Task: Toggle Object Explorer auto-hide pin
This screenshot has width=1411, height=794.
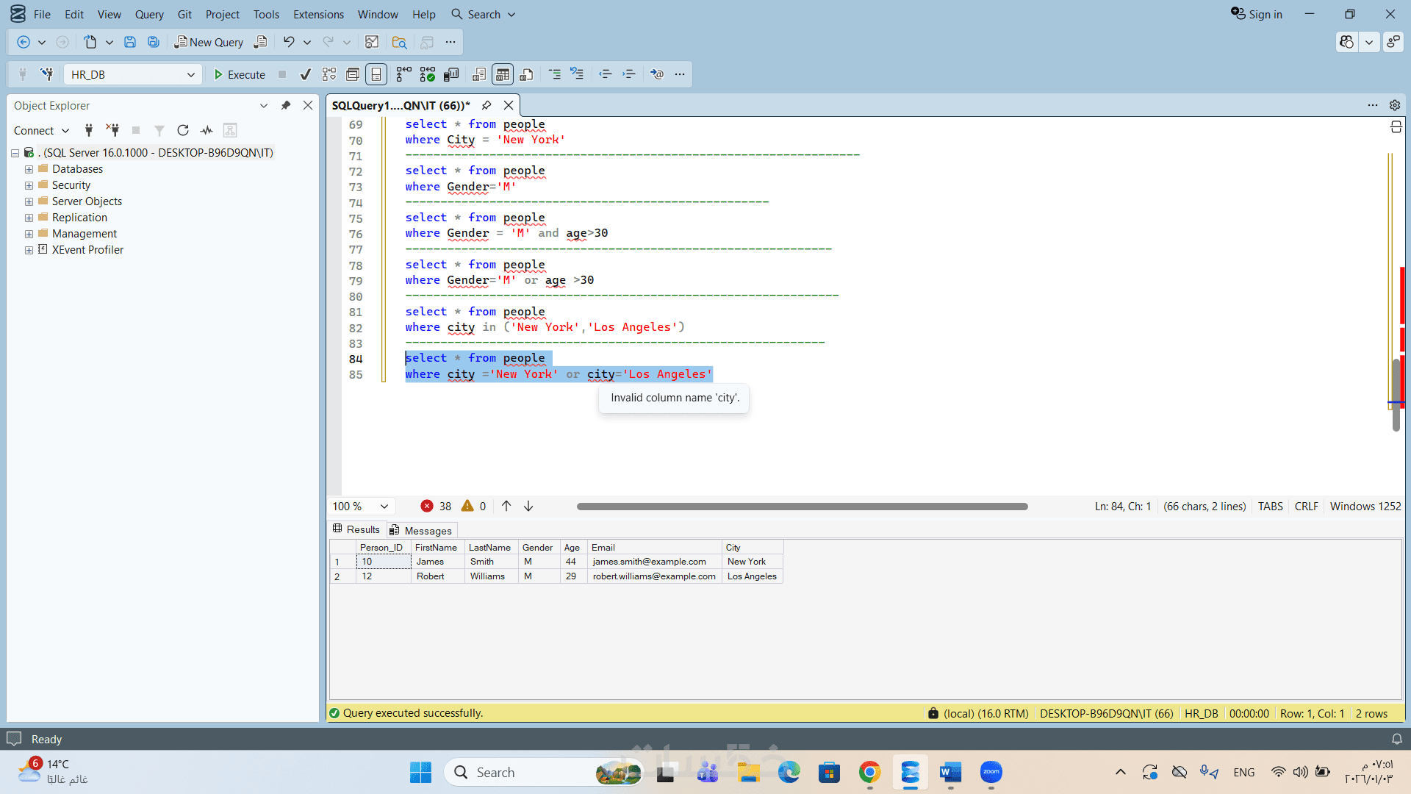Action: (286, 105)
